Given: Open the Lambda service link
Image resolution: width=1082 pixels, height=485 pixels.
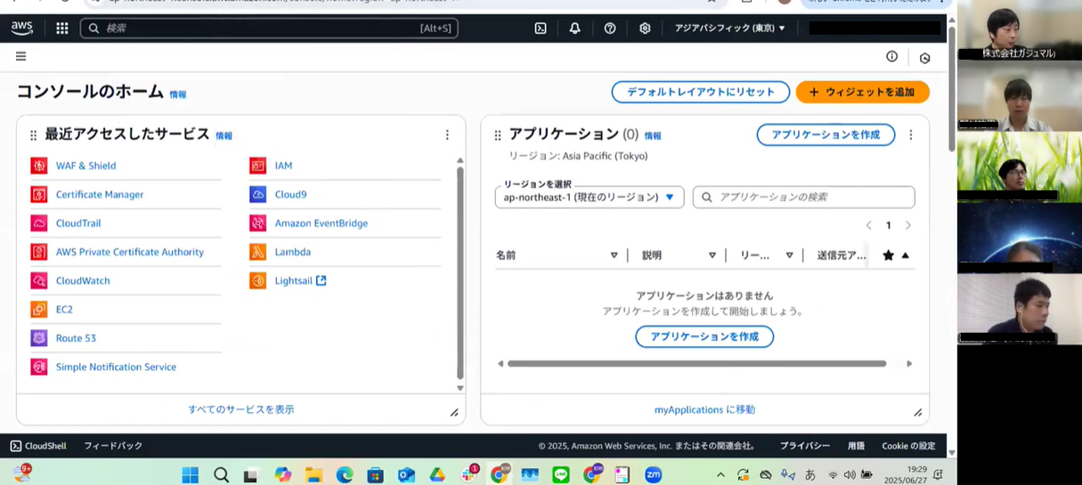Looking at the screenshot, I should (293, 252).
